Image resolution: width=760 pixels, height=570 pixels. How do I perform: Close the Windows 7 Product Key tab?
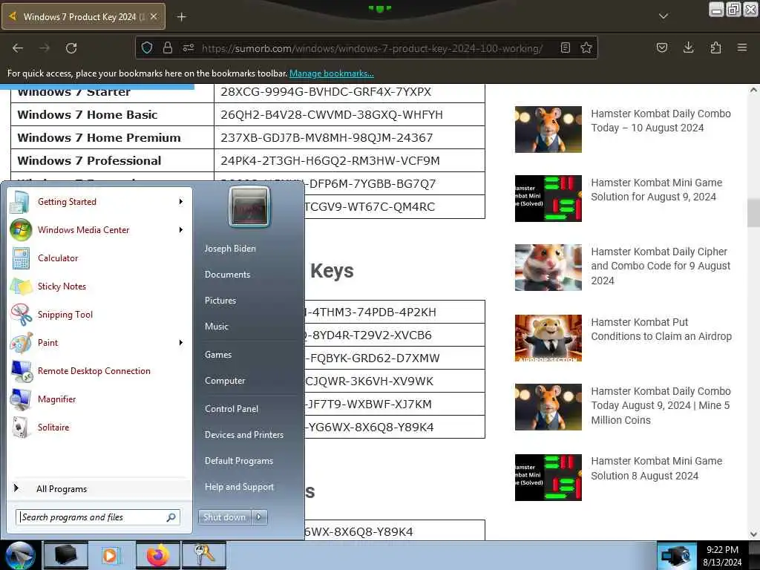click(154, 16)
